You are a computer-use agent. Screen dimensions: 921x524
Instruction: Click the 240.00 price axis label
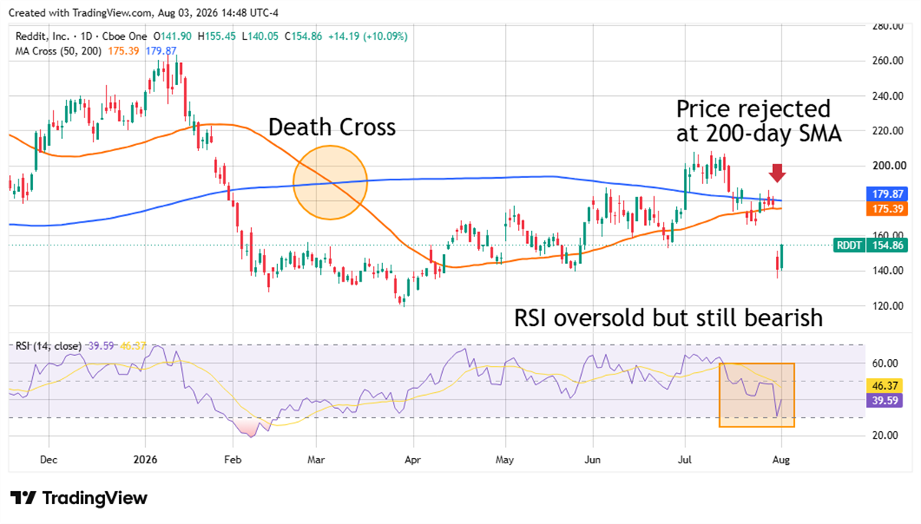tap(888, 96)
